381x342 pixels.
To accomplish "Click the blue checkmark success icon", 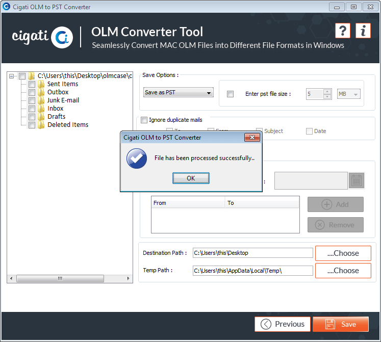I will 137,159.
